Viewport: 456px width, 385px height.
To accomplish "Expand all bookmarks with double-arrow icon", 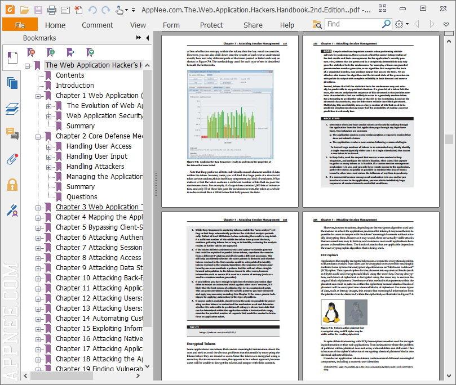I will (139, 38).
